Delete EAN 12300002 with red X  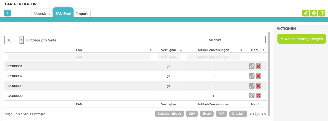(258, 76)
